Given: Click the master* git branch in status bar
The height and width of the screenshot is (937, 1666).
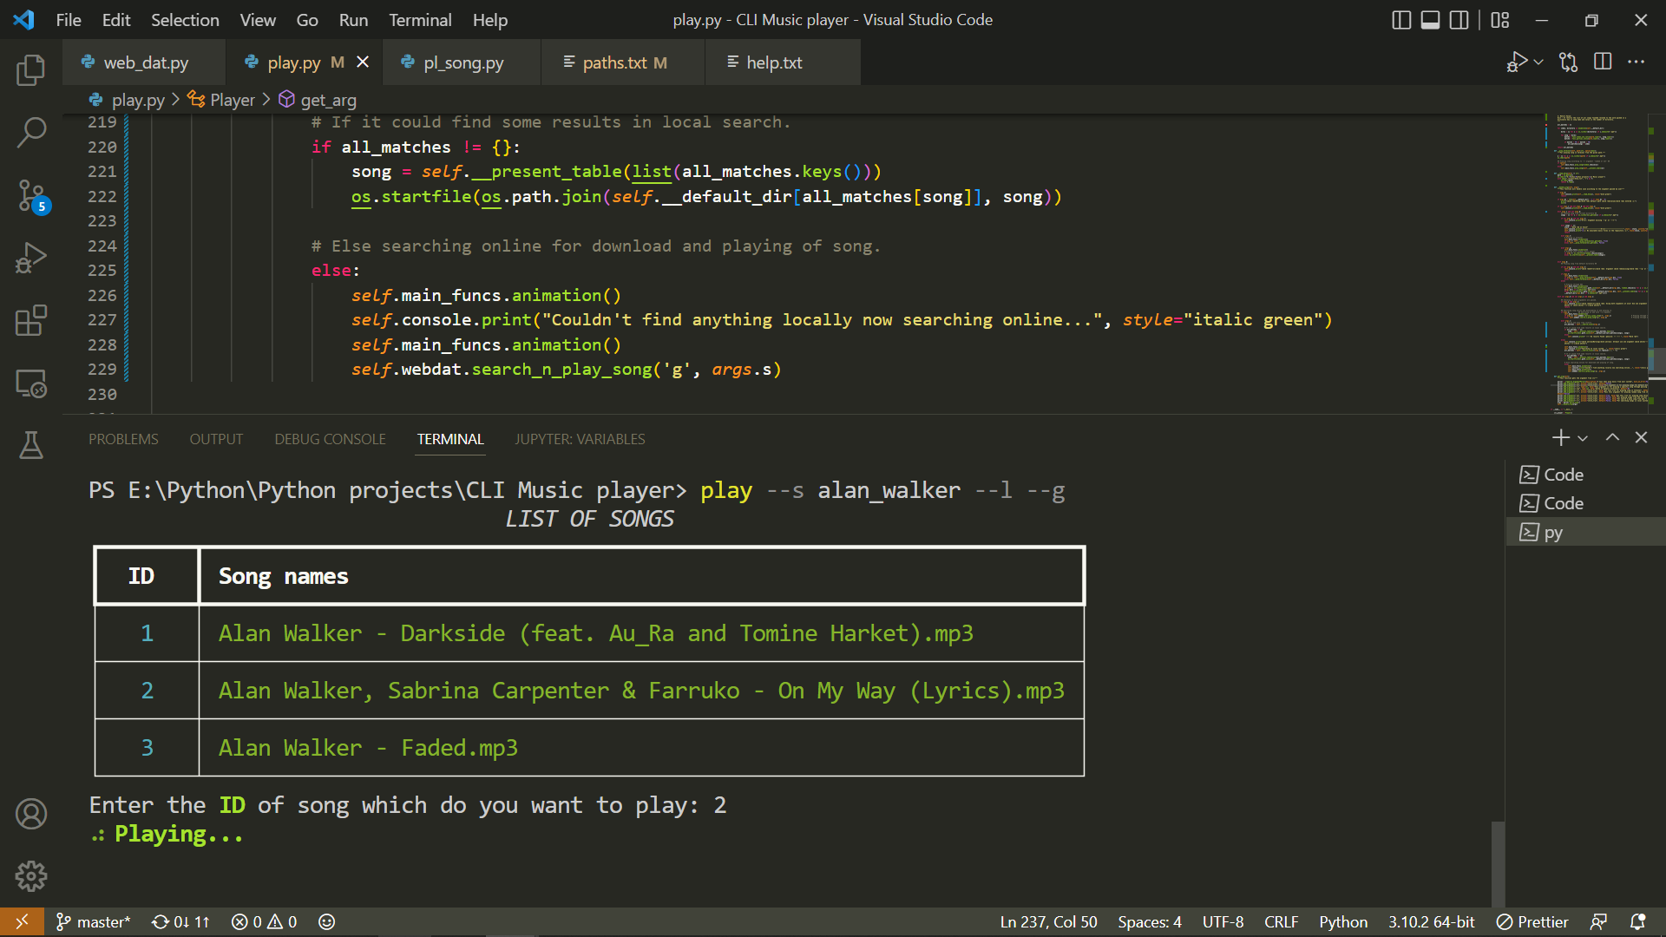Looking at the screenshot, I should [x=94, y=921].
